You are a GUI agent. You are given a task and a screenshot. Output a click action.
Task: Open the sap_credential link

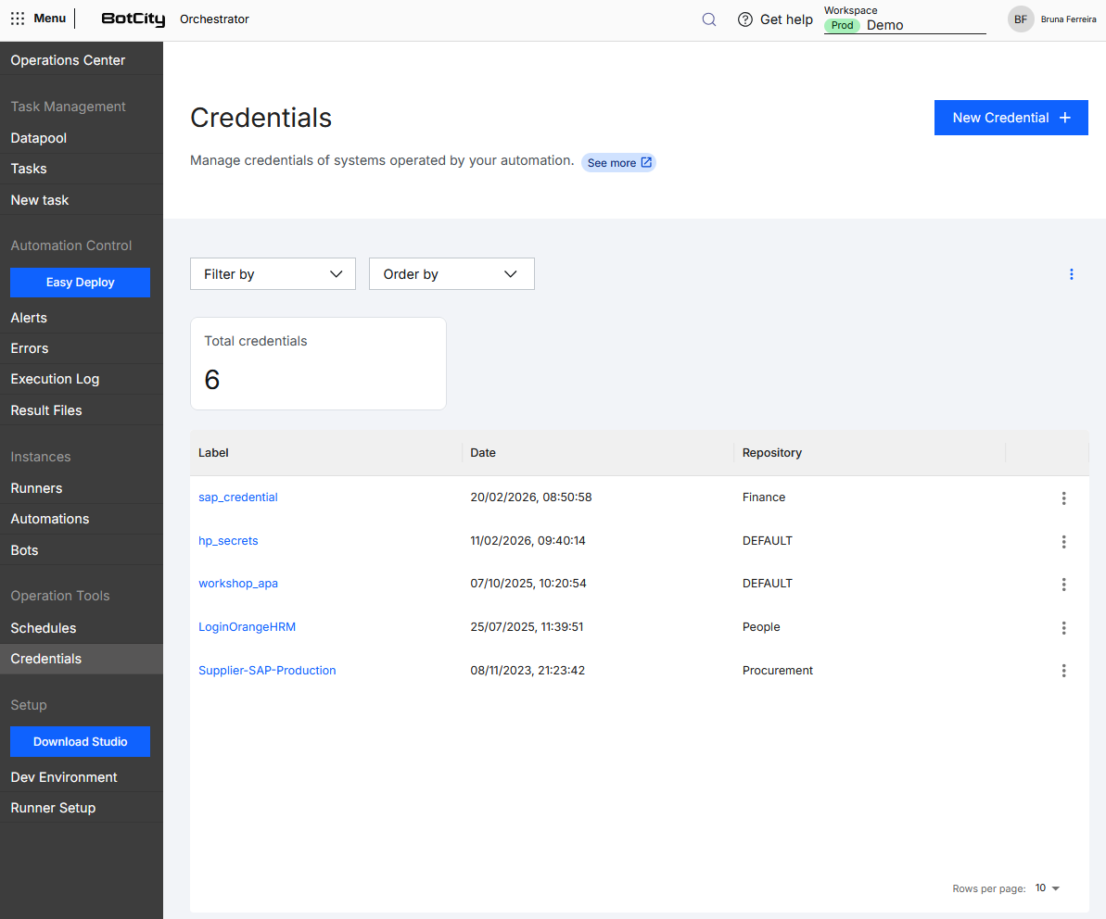pos(238,497)
